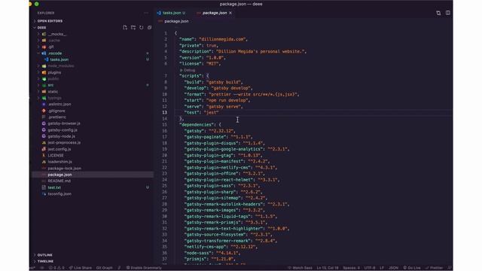Open test.txt file

click(x=54, y=187)
